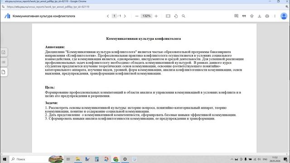Click the 'Задачи:' heading

[x=51, y=103]
